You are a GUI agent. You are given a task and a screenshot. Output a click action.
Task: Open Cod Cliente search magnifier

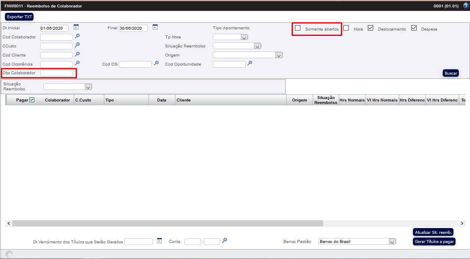tap(77, 54)
